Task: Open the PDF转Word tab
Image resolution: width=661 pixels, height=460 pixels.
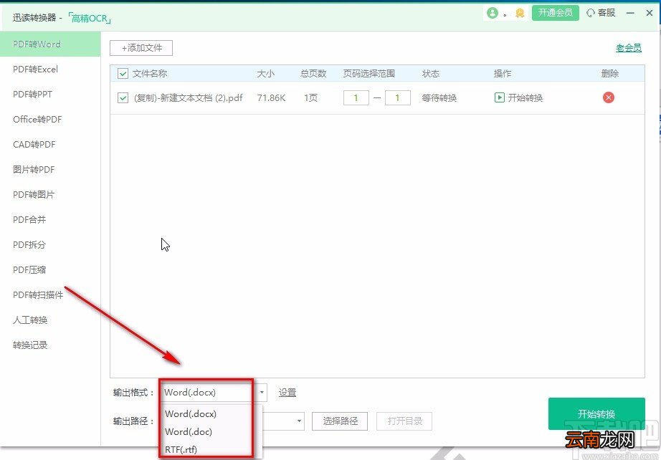Action: pos(50,44)
